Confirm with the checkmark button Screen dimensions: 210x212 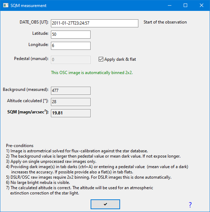coord(105,204)
